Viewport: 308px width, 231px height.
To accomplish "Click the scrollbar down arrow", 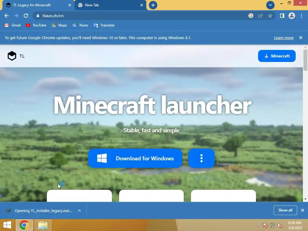I will point(306,199).
